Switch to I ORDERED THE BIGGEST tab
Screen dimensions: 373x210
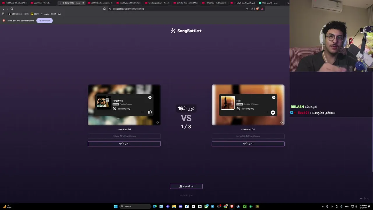[x=214, y=3]
